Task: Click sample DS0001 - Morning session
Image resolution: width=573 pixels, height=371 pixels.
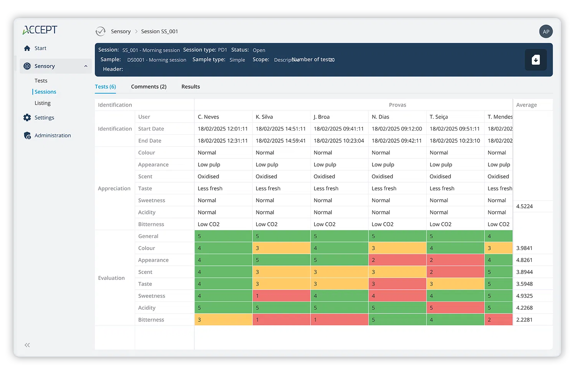Action: [157, 60]
